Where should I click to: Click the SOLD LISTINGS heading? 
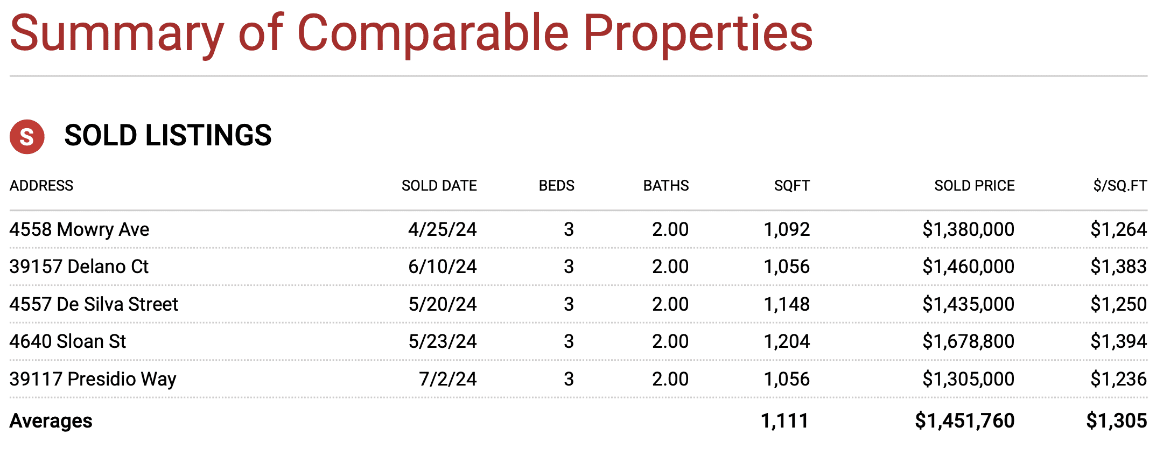[167, 135]
